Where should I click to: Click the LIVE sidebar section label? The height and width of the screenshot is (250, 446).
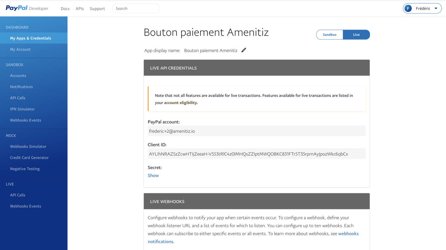point(10,184)
